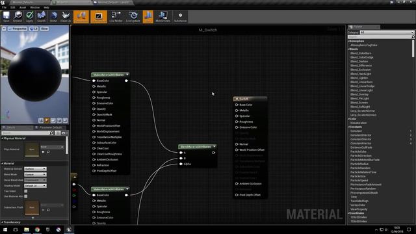
Task: Select Desaturation in the Palette
Action: (358, 123)
